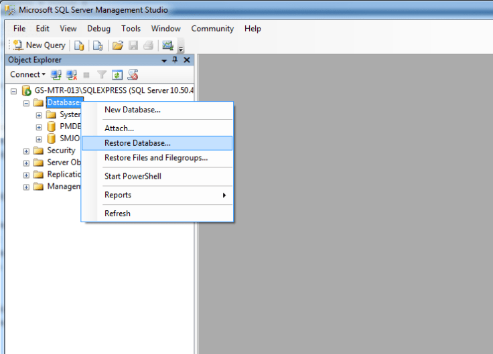Open the Tools menu in menu bar
Screen dimensions: 493x354
[x=131, y=29]
